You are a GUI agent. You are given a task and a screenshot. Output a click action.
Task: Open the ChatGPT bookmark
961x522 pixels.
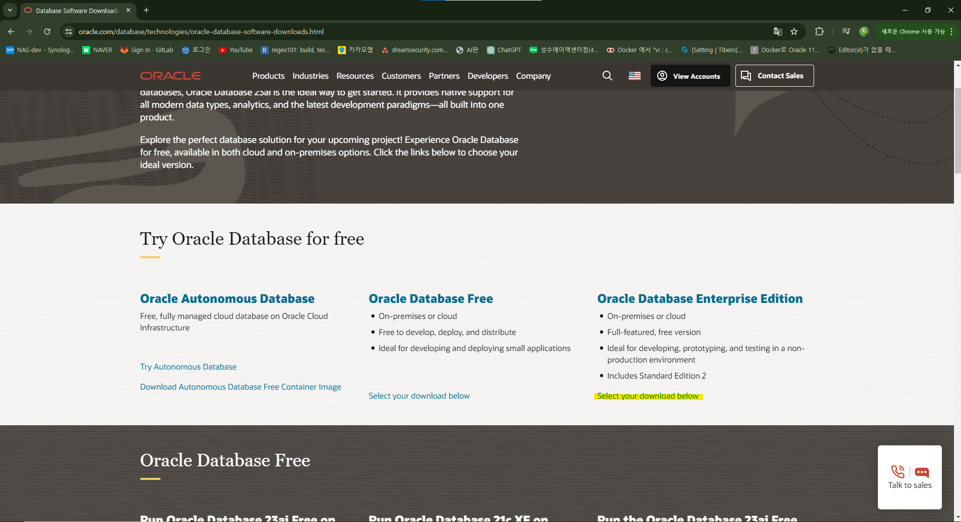tap(504, 50)
